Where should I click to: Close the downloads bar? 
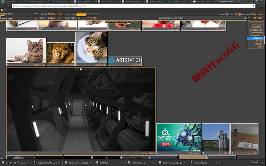263,162
